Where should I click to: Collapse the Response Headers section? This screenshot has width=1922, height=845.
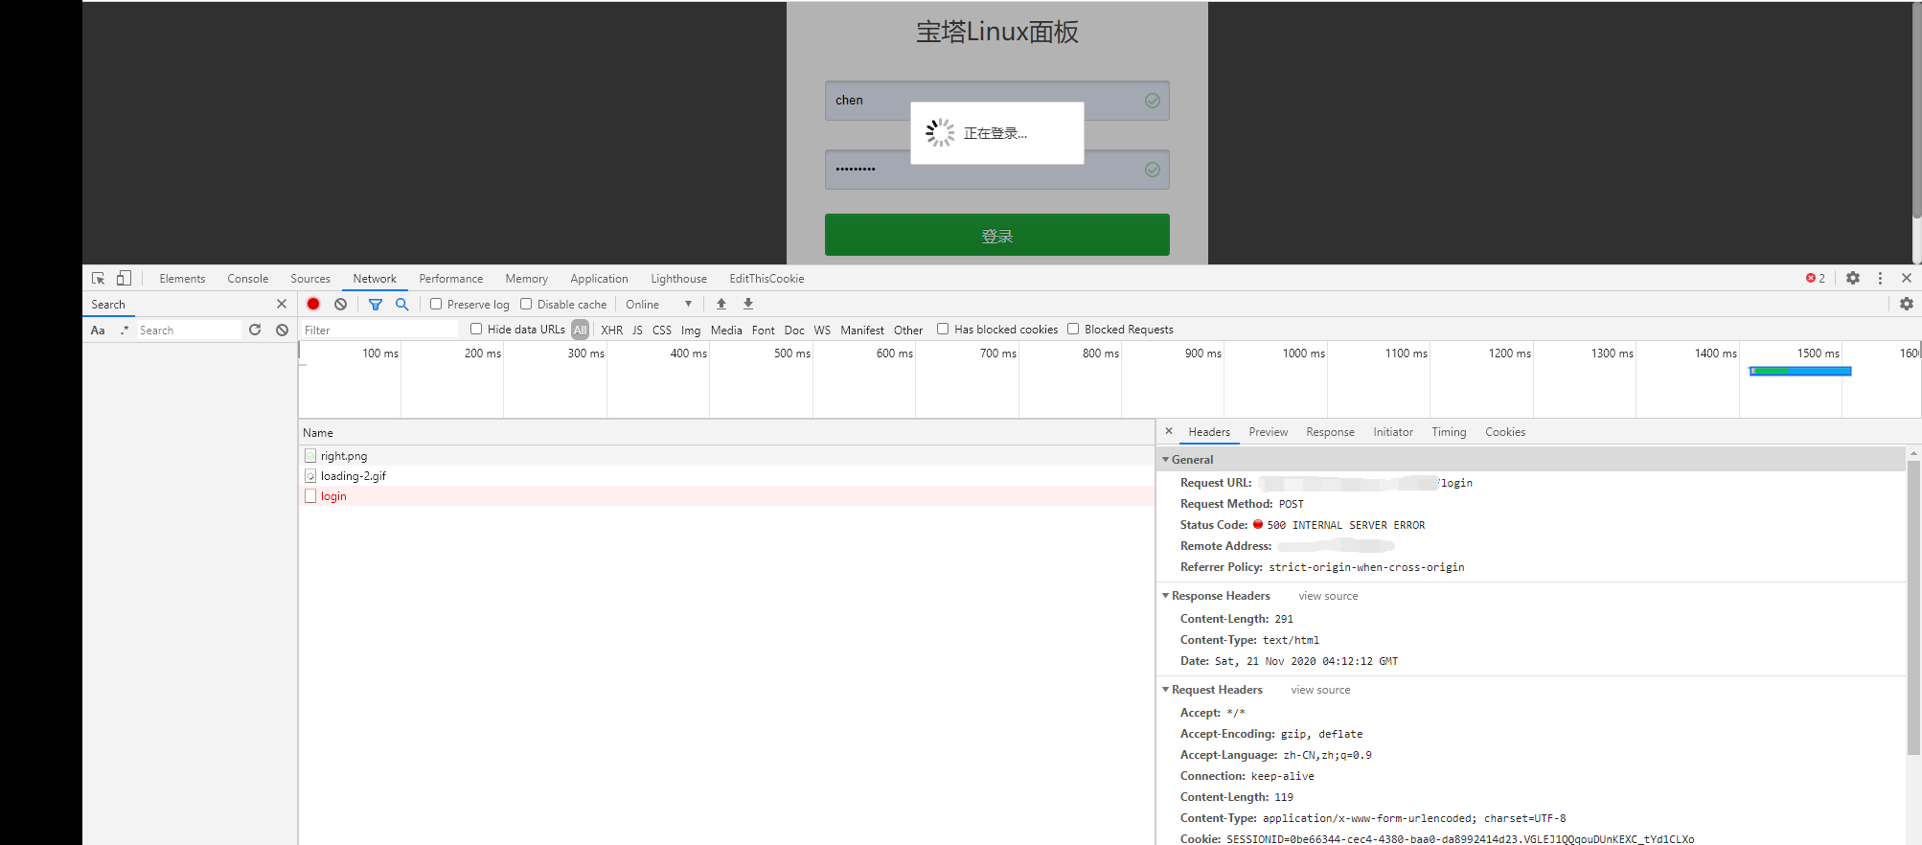pyautogui.click(x=1166, y=596)
